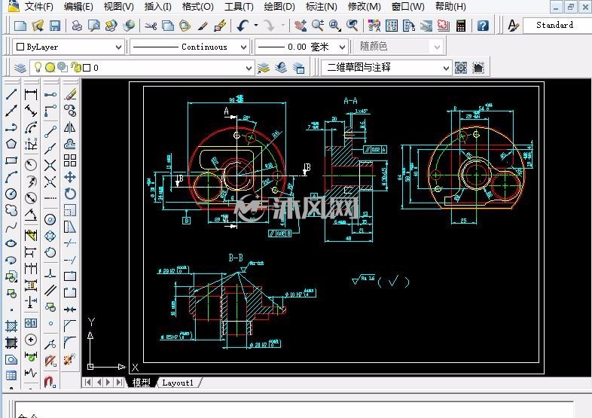Select the Line draw tool
The width and height of the screenshot is (592, 418).
tap(11, 93)
